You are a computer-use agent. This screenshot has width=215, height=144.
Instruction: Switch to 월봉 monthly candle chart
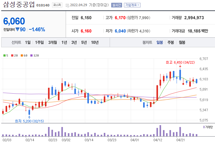click(x=182, y=42)
